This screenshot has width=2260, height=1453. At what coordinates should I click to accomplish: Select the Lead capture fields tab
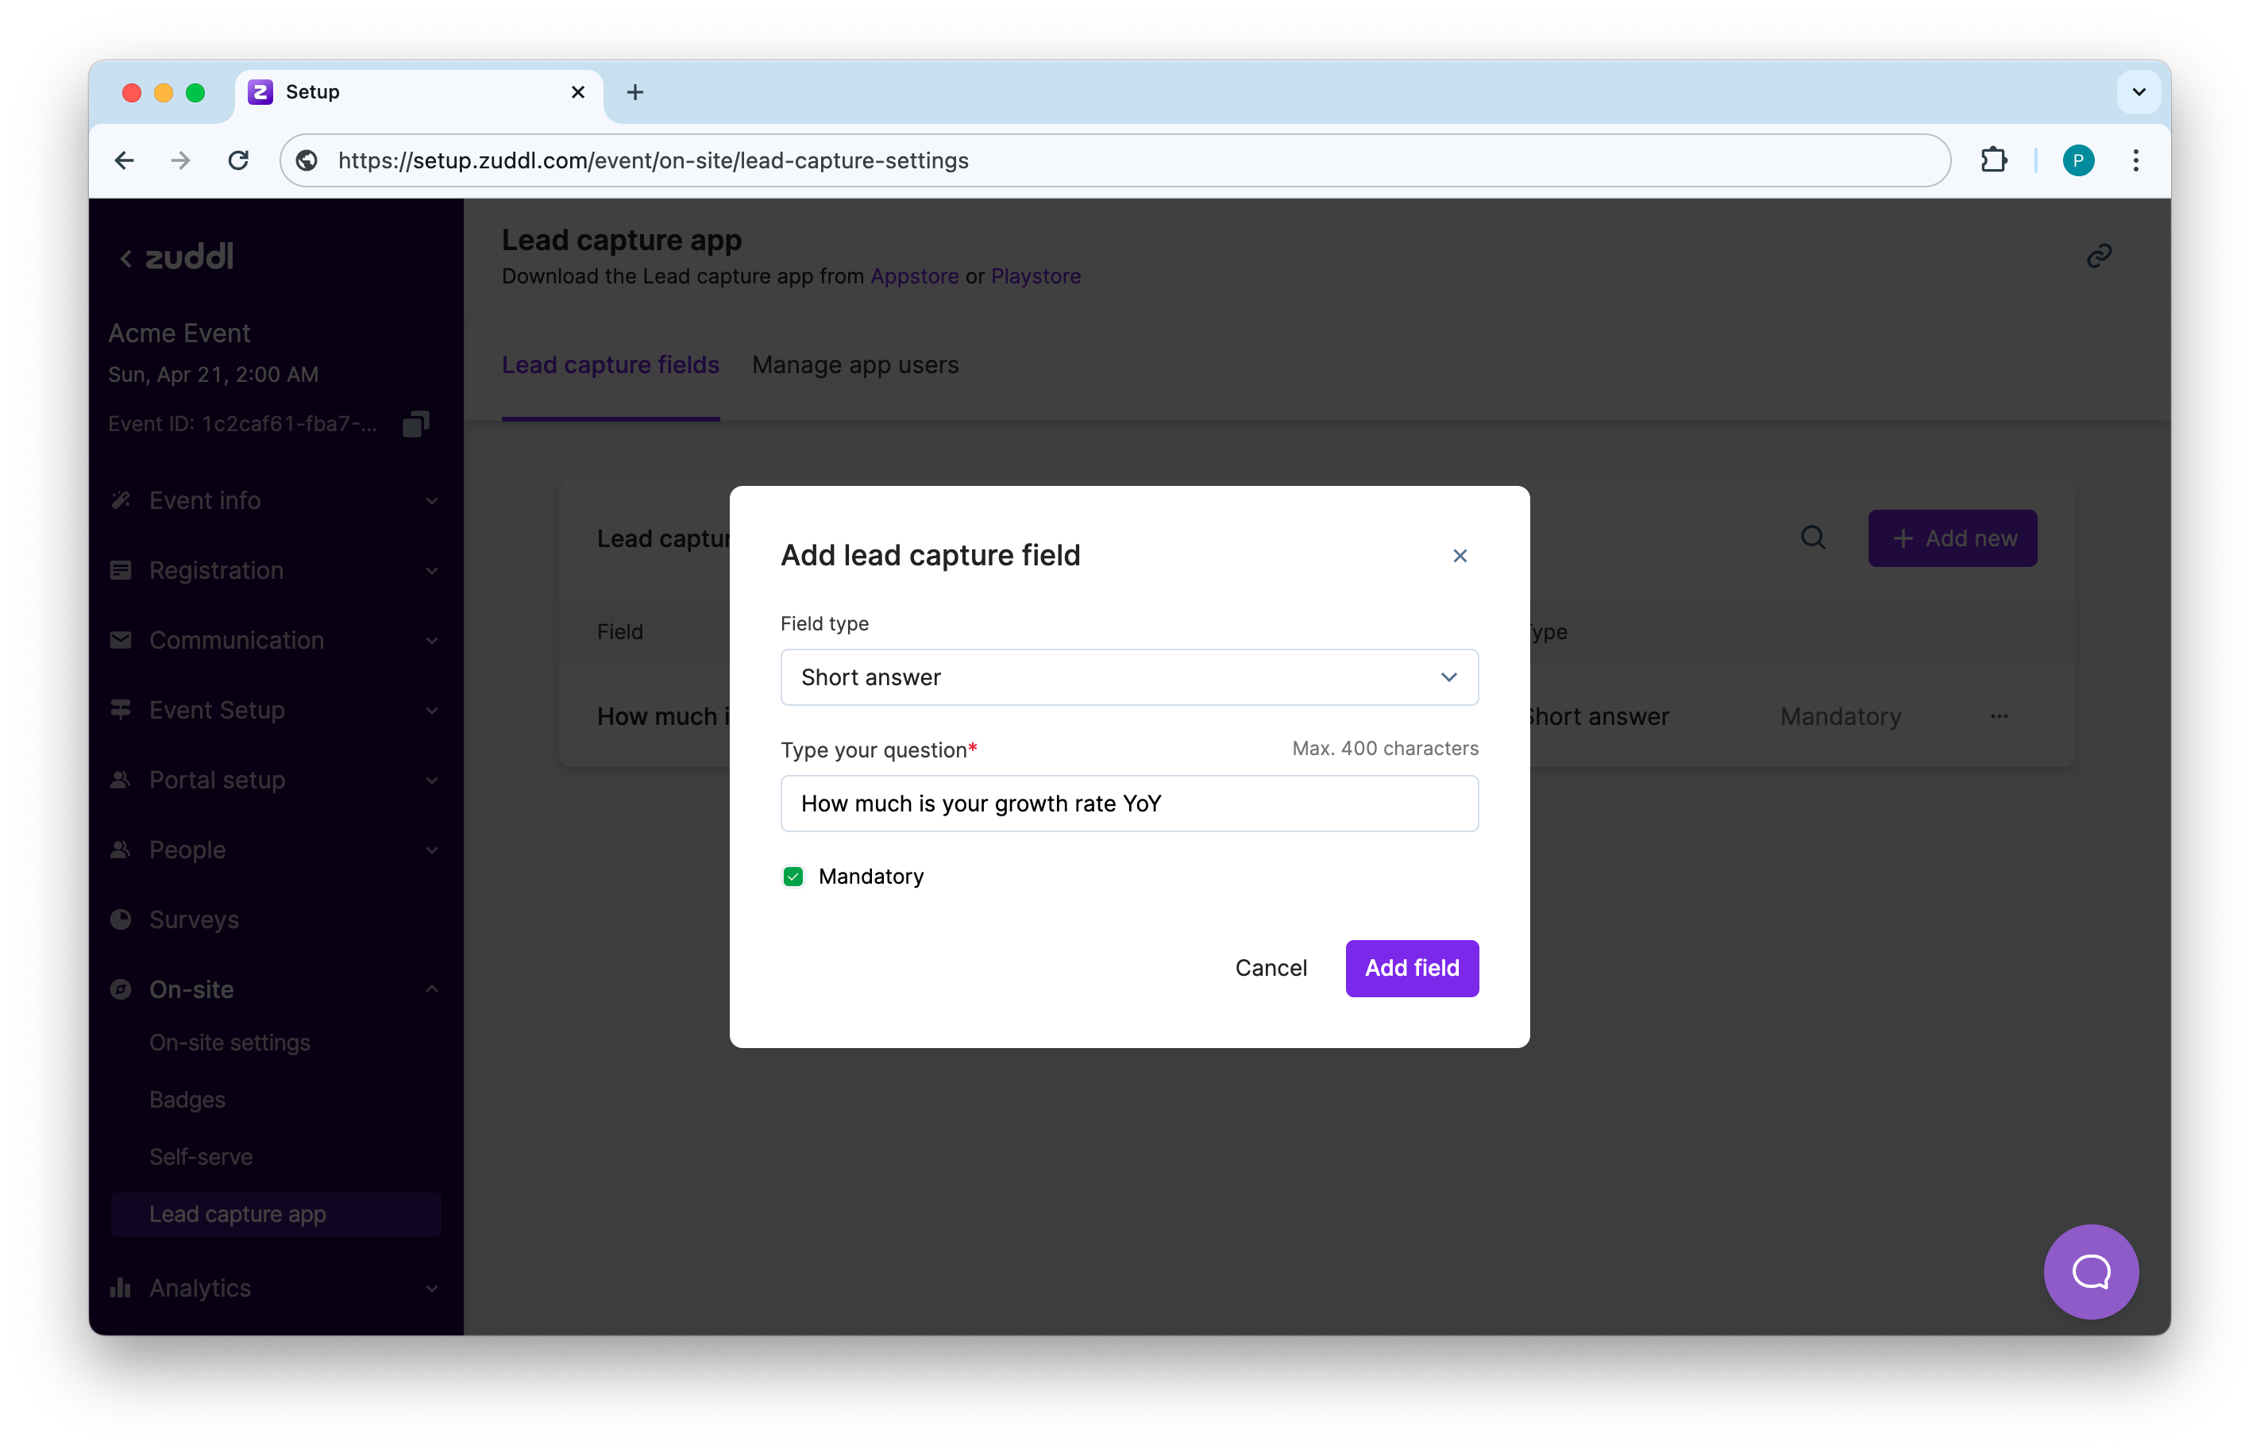point(610,365)
